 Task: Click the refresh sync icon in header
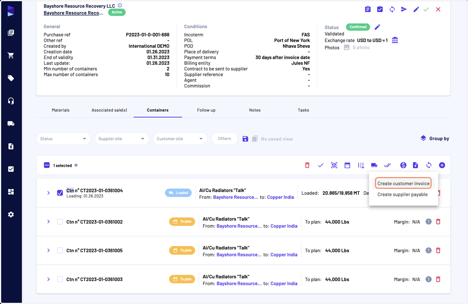pos(392,9)
